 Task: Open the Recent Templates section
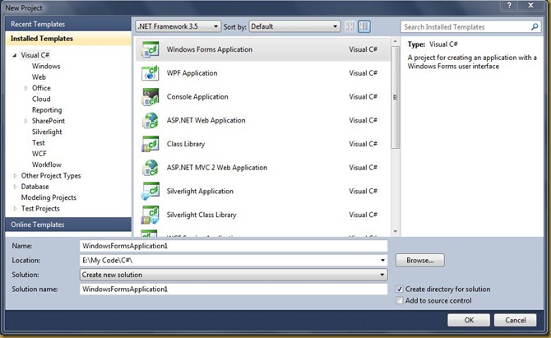(68, 24)
